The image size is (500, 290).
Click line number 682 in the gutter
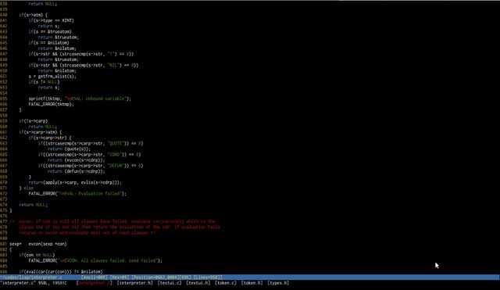pos(3,249)
